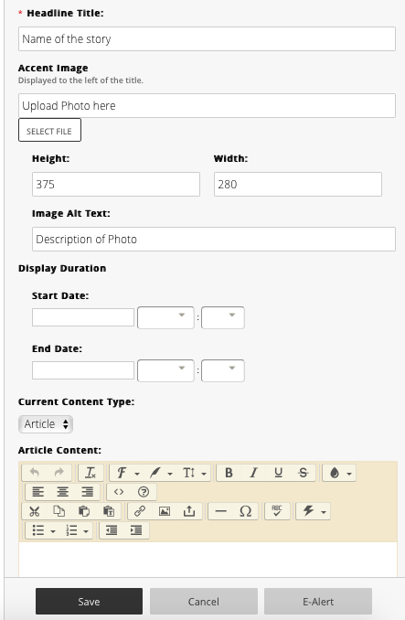Insert horizontal line icon
Image resolution: width=405 pixels, height=620 pixels.
[x=220, y=511]
